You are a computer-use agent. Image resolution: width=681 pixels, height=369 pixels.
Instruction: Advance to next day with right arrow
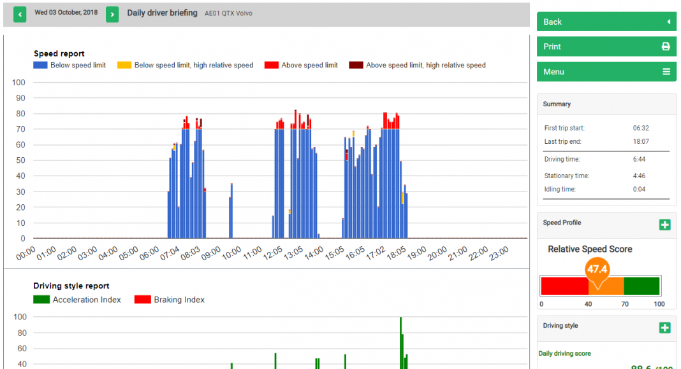click(x=112, y=14)
